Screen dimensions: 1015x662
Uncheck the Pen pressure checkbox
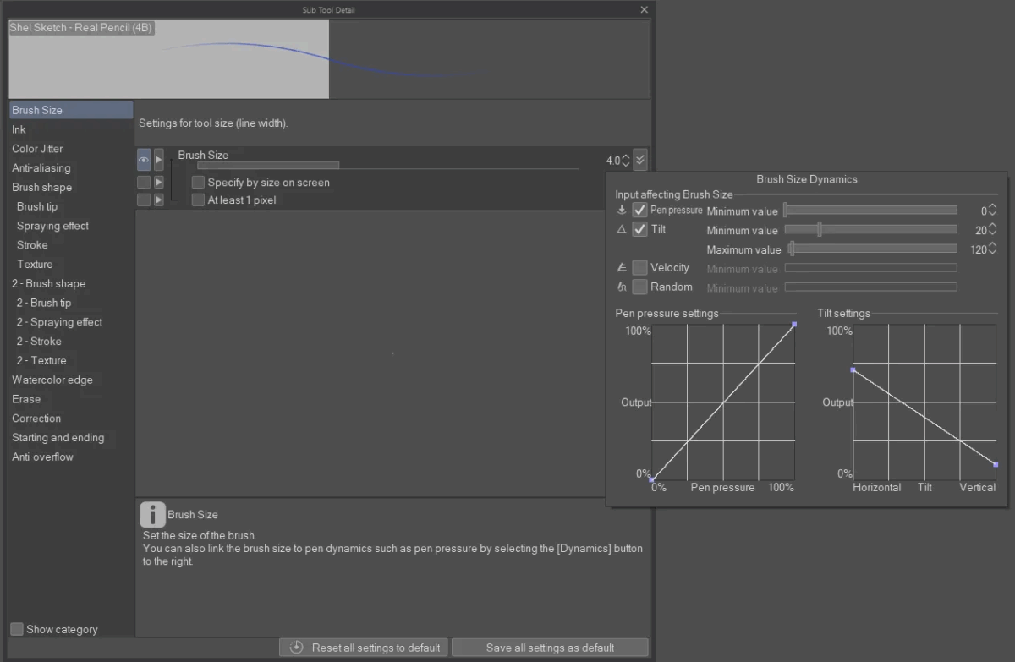click(x=640, y=210)
